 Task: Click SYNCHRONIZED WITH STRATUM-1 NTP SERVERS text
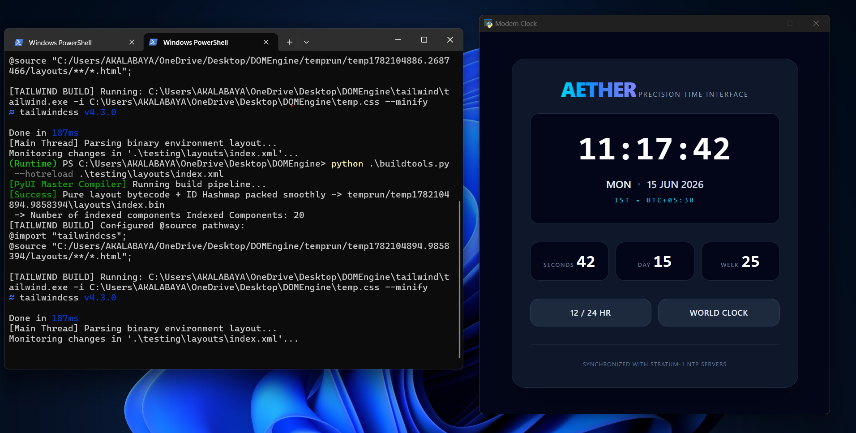(655, 364)
